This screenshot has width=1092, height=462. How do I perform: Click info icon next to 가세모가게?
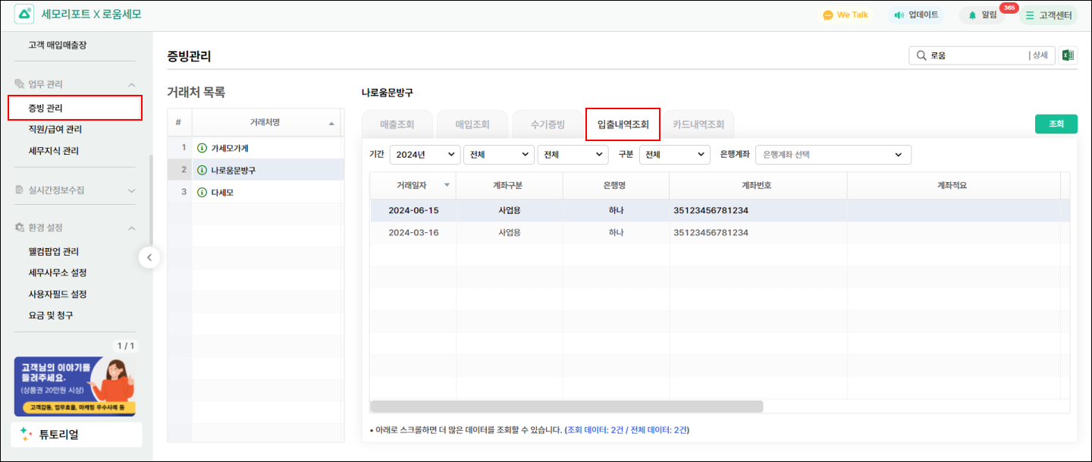pyautogui.click(x=202, y=148)
